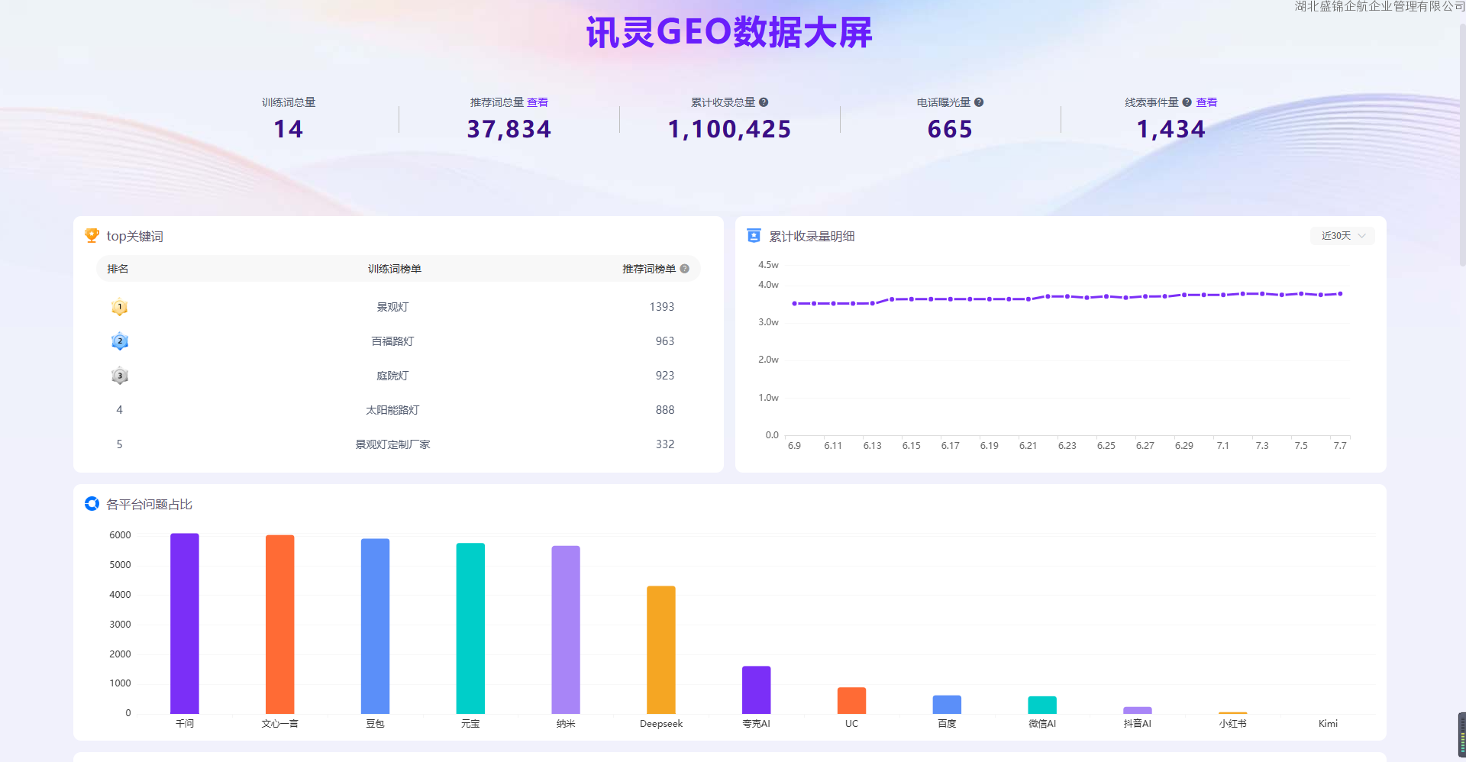This screenshot has height=762, width=1466.
Task: Click the 抖音AI bar in chart
Action: click(x=1138, y=710)
